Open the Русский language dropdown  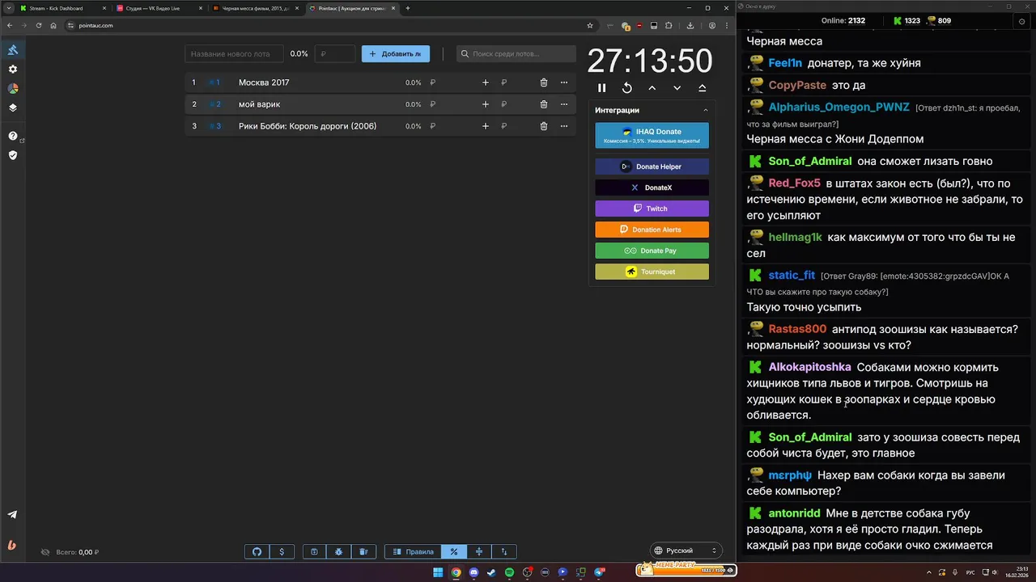pos(686,550)
